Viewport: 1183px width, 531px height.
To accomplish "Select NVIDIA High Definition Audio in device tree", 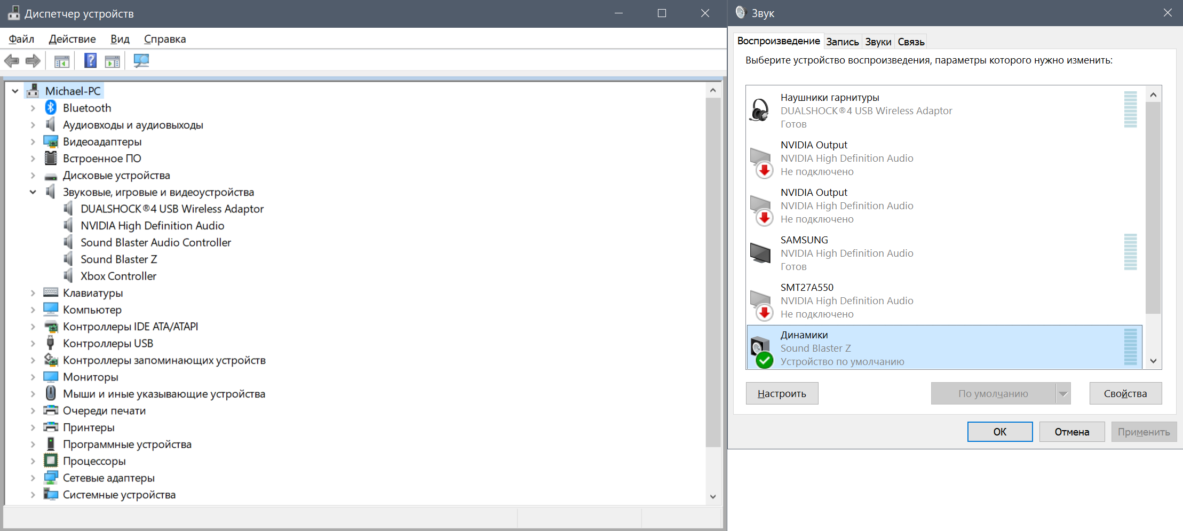I will 152,226.
